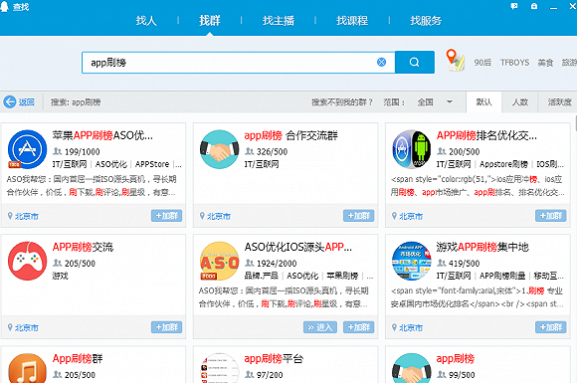Select the TFBOYS hot tag

click(x=514, y=63)
